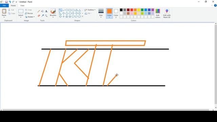Pick the black color swatch
This screenshot has width=217, height=122.
click(x=121, y=10)
